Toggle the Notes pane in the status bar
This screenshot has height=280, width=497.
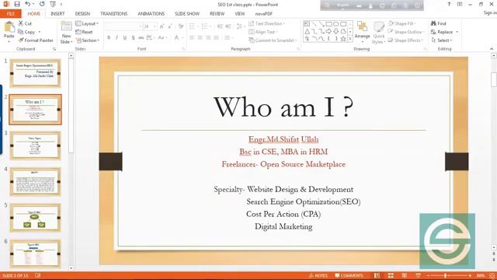point(318,275)
